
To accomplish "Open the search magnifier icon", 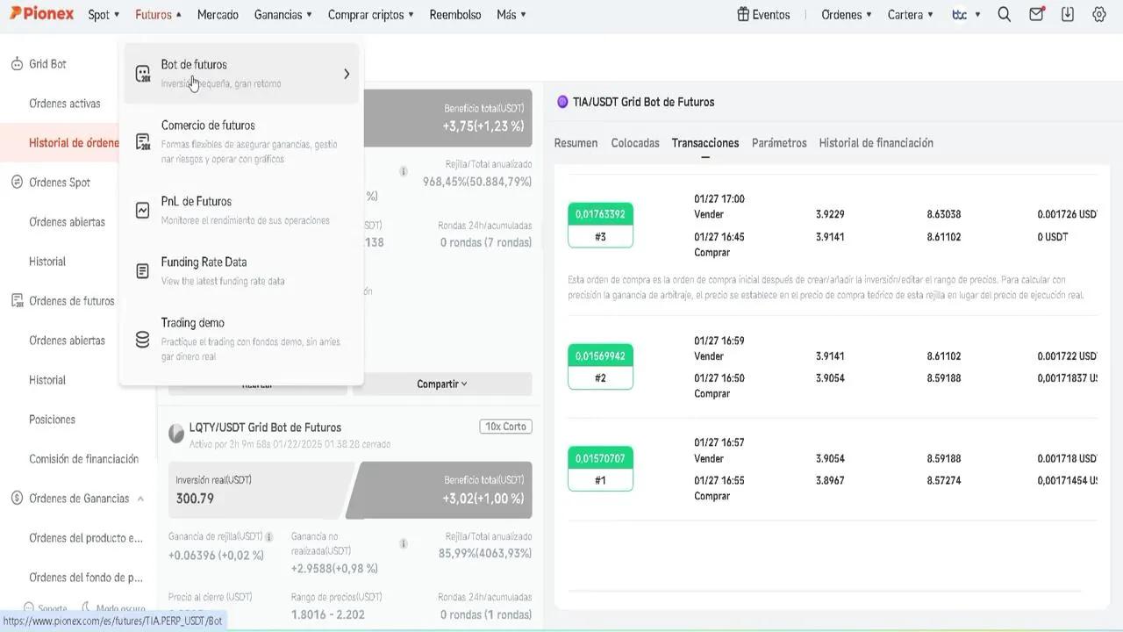I will (x=1005, y=15).
